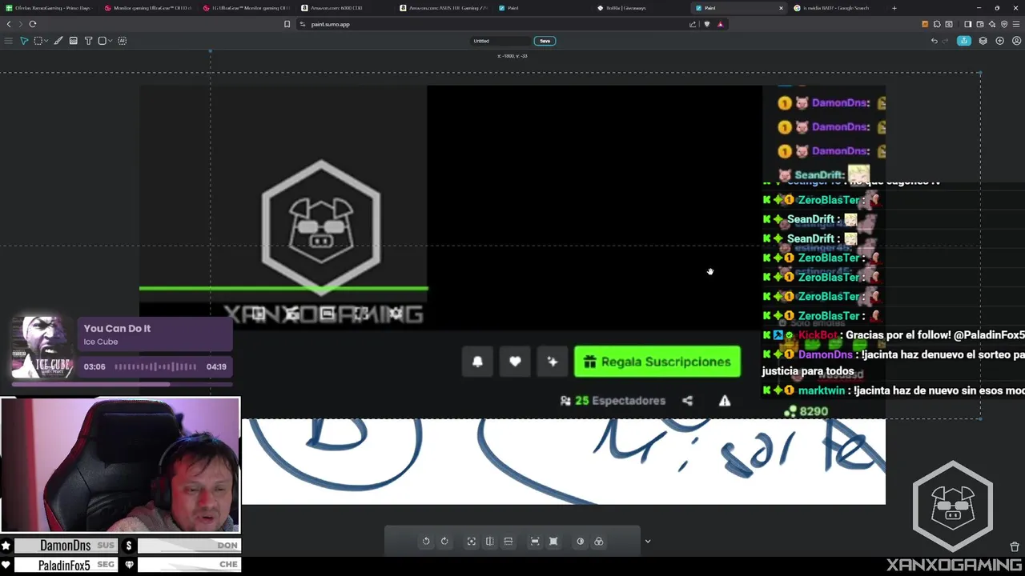Open a new browser tab

[x=894, y=8]
